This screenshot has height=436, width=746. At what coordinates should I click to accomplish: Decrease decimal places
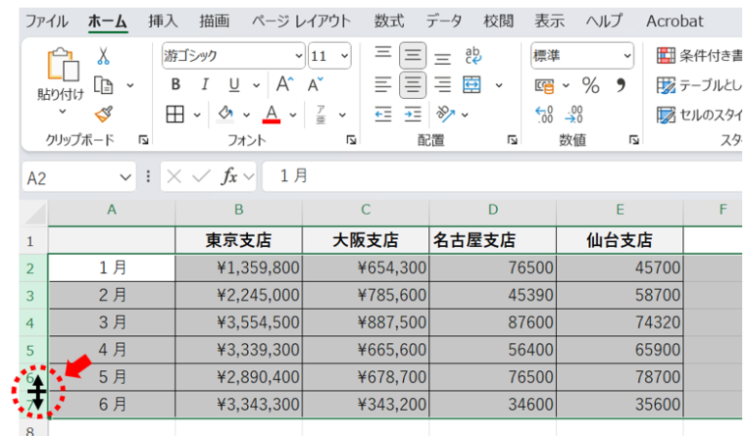[x=574, y=114]
